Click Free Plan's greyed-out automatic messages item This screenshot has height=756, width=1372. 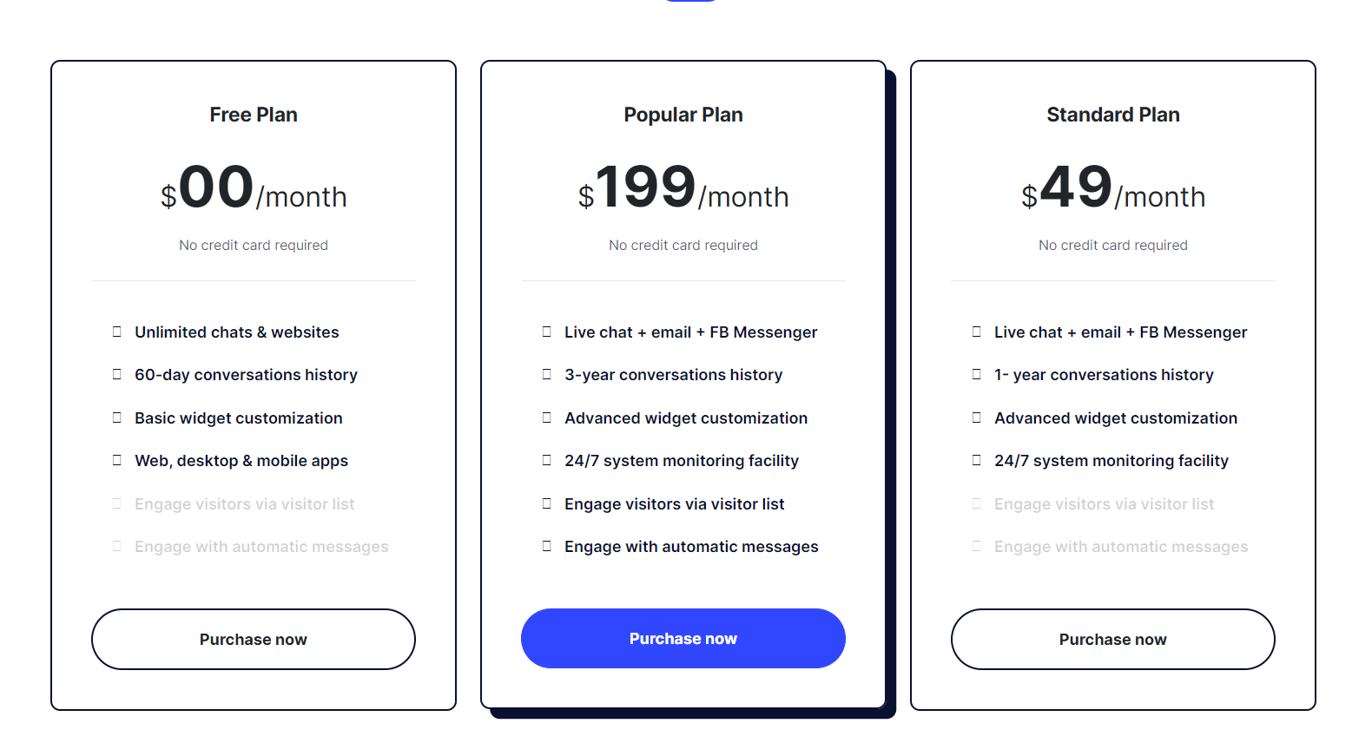click(261, 547)
